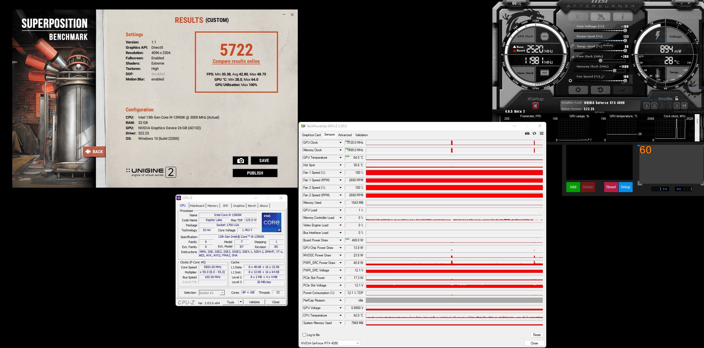The height and width of the screenshot is (348, 704).
Task: Click the PUBLISH button in Superposition
Action: coord(255,173)
